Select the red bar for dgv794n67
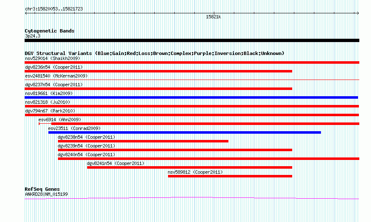371x222 pixels. (192, 115)
